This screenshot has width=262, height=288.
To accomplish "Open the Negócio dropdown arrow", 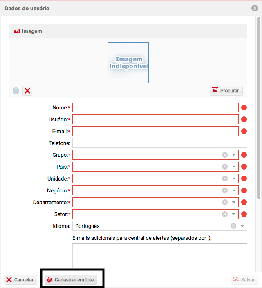I will [x=234, y=190].
